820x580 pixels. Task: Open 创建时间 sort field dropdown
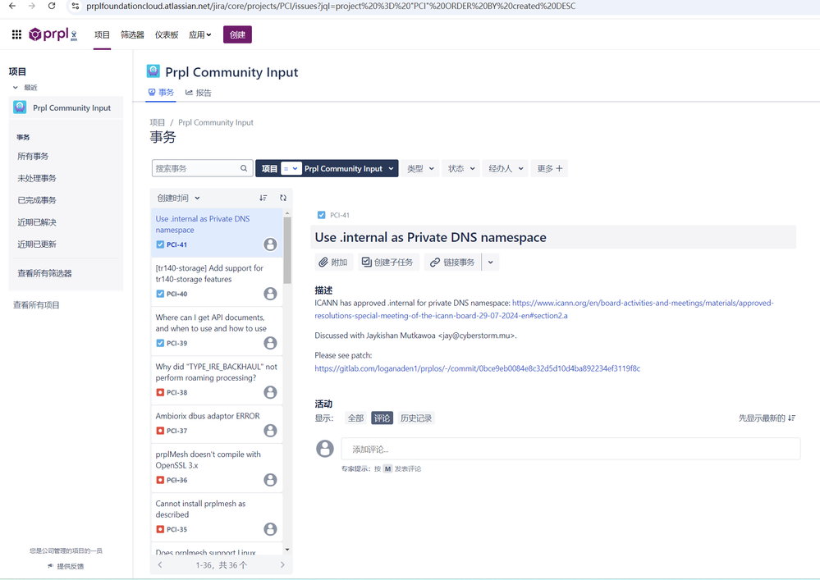178,198
